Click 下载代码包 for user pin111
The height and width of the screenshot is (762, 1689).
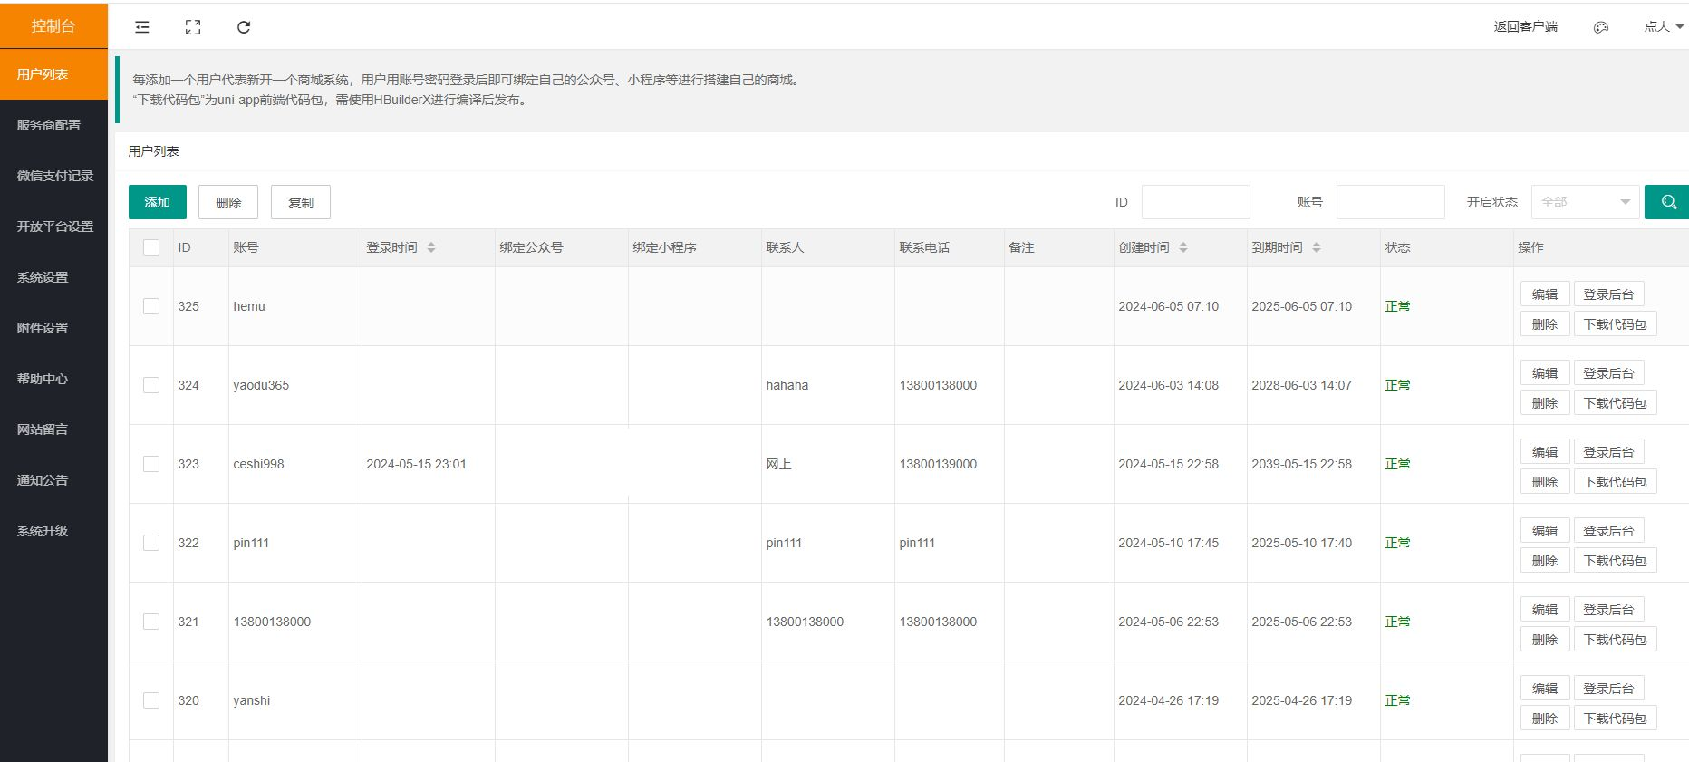(1614, 561)
